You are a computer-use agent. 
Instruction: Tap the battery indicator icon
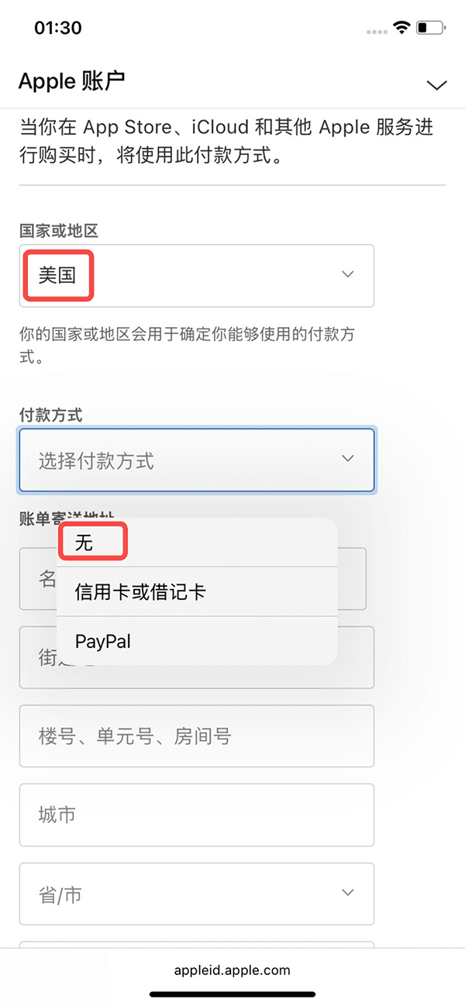(x=429, y=28)
